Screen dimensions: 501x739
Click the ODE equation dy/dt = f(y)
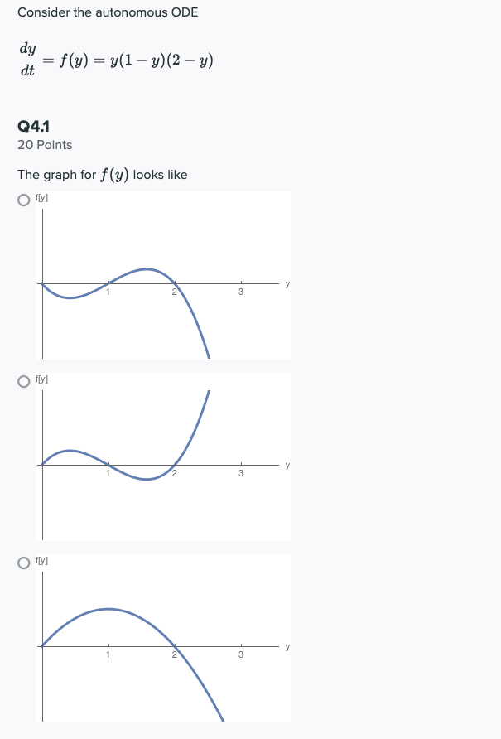[x=116, y=59]
